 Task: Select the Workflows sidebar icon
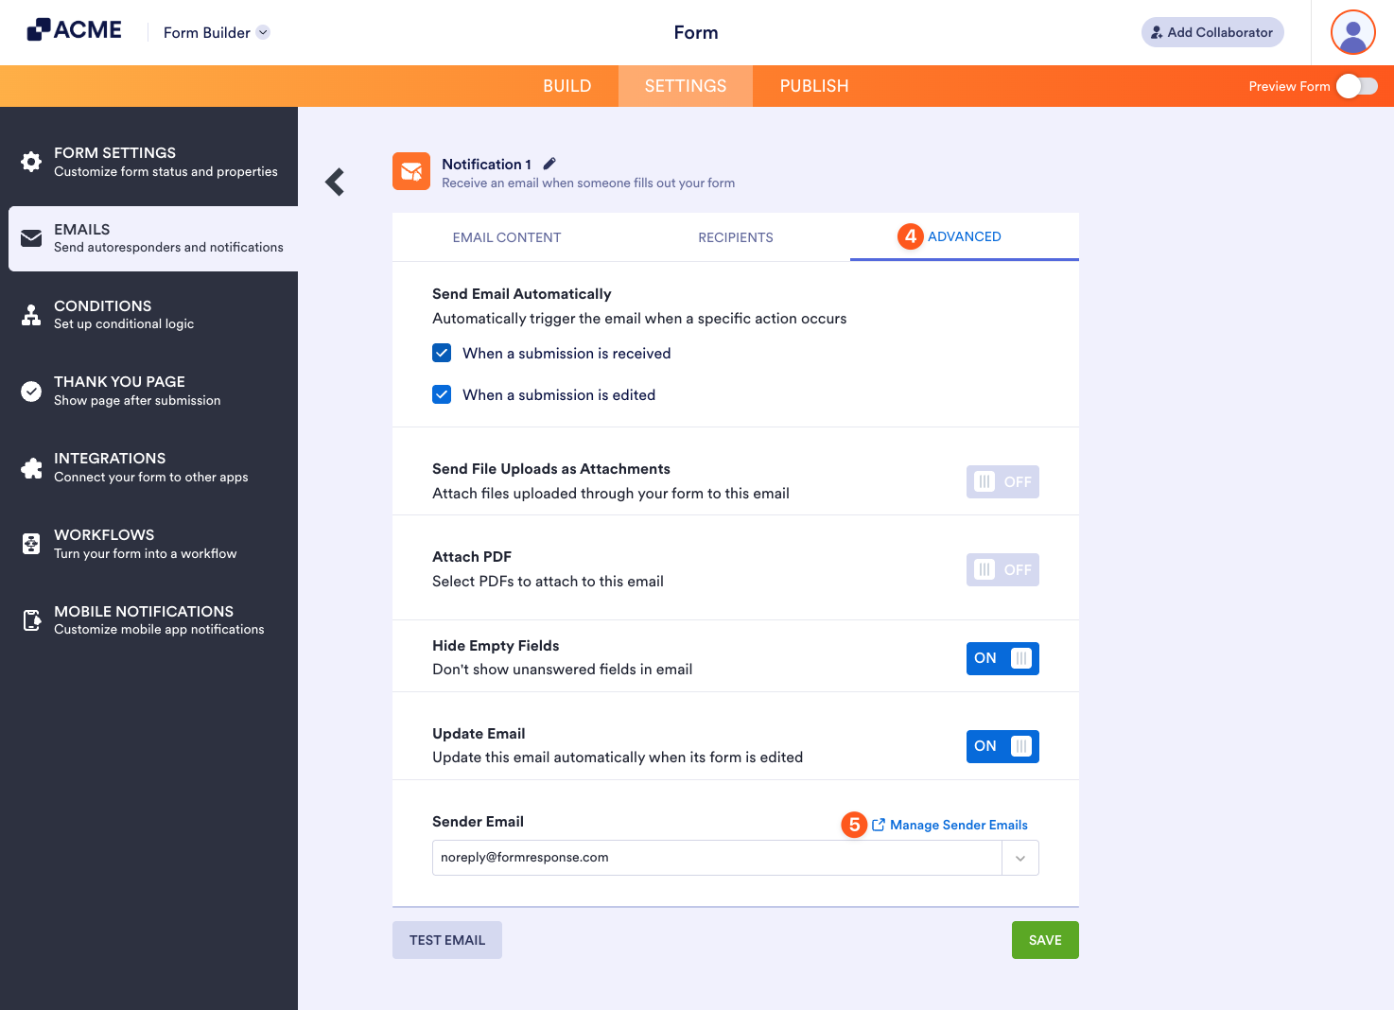coord(31,543)
